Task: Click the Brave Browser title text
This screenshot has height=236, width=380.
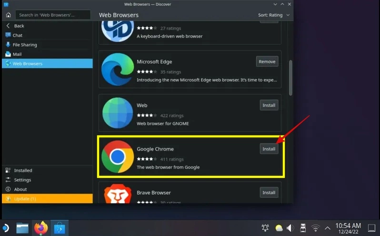Action: 154,193
